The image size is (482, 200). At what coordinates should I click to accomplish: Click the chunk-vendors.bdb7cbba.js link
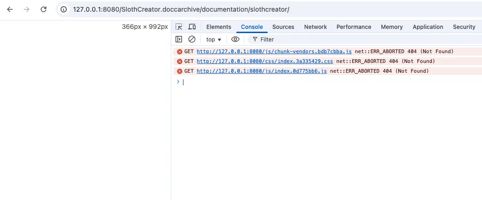click(274, 51)
